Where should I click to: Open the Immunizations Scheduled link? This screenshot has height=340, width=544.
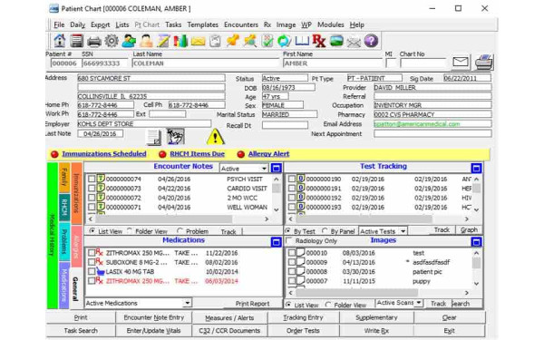pyautogui.click(x=103, y=154)
